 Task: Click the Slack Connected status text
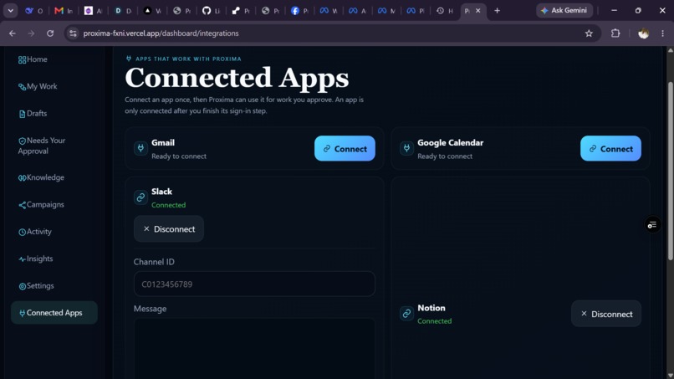(x=169, y=205)
